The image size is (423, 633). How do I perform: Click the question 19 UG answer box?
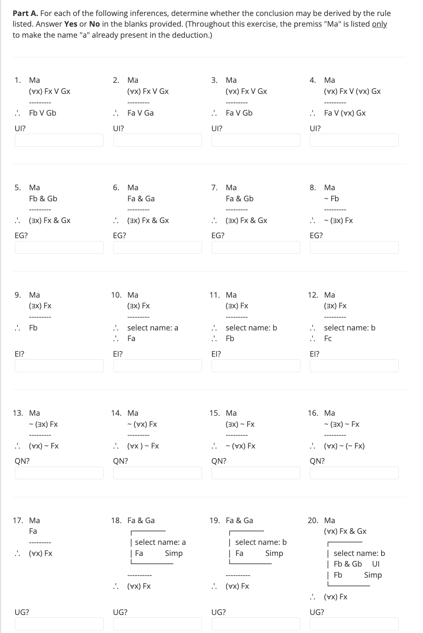coord(256,624)
